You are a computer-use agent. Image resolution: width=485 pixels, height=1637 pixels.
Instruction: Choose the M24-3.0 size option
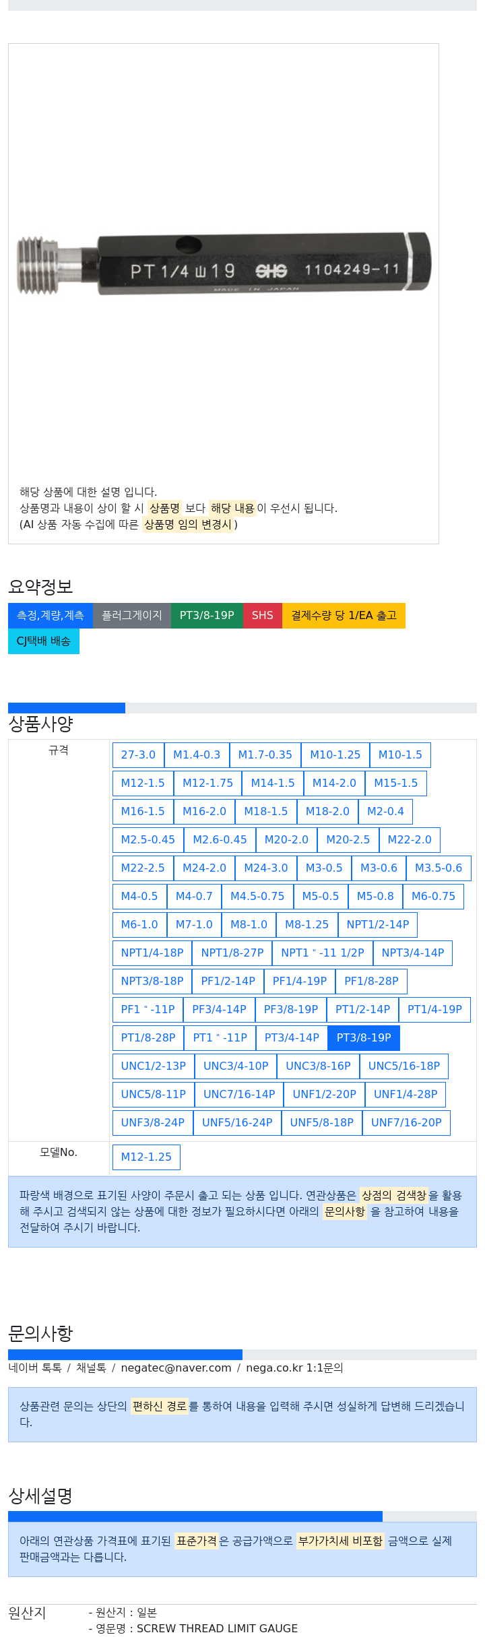point(266,868)
